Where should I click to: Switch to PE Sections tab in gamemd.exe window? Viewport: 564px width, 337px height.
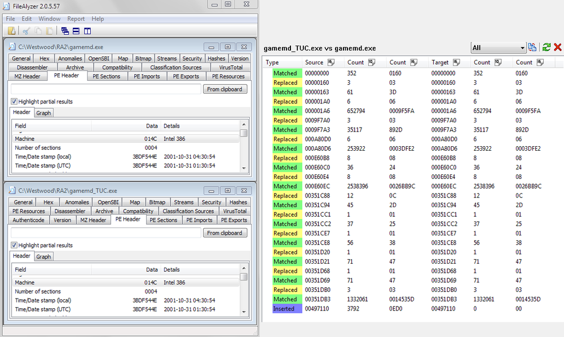coord(107,76)
